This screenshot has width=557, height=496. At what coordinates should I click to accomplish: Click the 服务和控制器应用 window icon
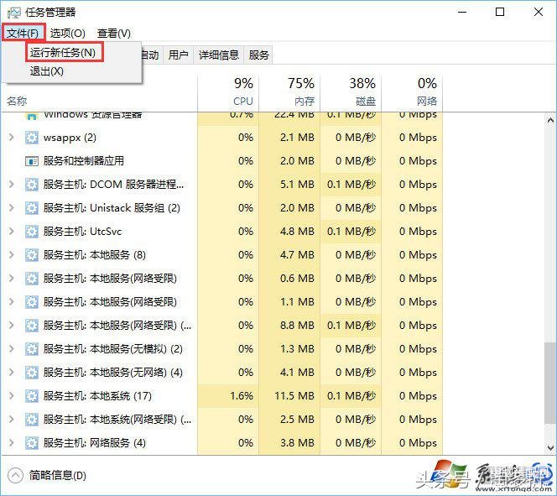(x=32, y=161)
